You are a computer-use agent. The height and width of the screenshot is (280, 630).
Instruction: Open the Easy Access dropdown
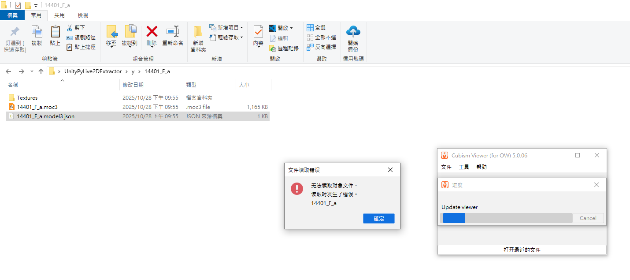point(242,37)
